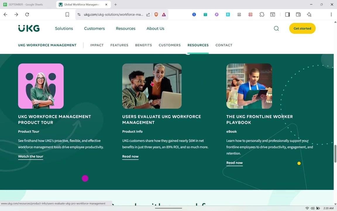Viewport: 337px width, 211px height.
Task: Open the 1Password extension icon
Action: [x=194, y=14]
